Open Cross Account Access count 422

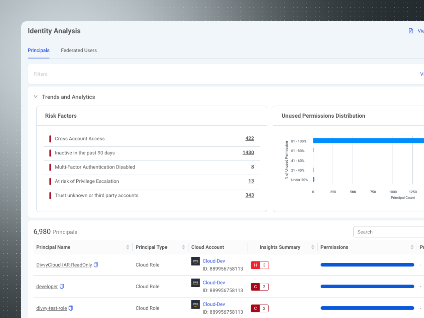point(249,139)
